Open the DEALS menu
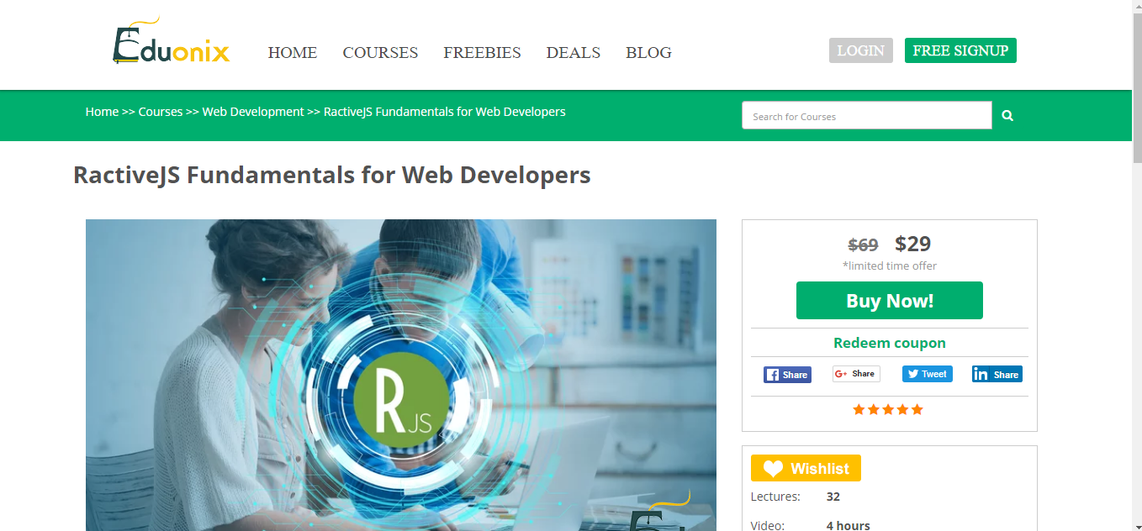The image size is (1142, 531). point(573,52)
